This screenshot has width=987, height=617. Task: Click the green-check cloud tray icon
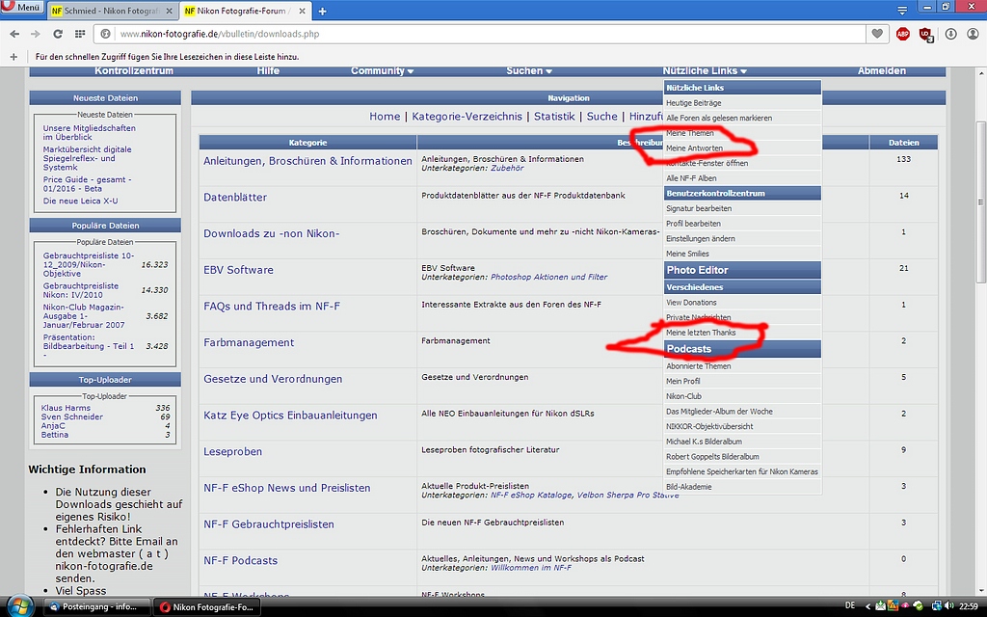tap(919, 605)
